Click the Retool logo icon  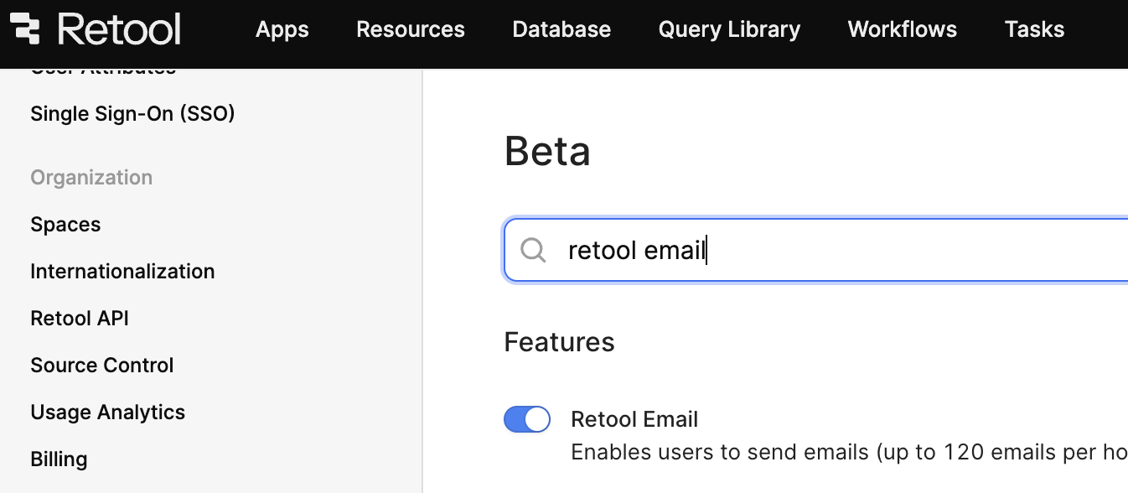[24, 29]
